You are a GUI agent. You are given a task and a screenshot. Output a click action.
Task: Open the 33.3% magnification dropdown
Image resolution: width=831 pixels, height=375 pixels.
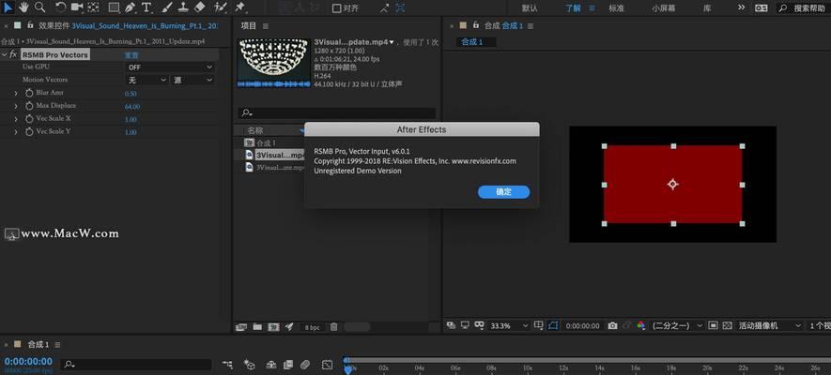pyautogui.click(x=509, y=326)
